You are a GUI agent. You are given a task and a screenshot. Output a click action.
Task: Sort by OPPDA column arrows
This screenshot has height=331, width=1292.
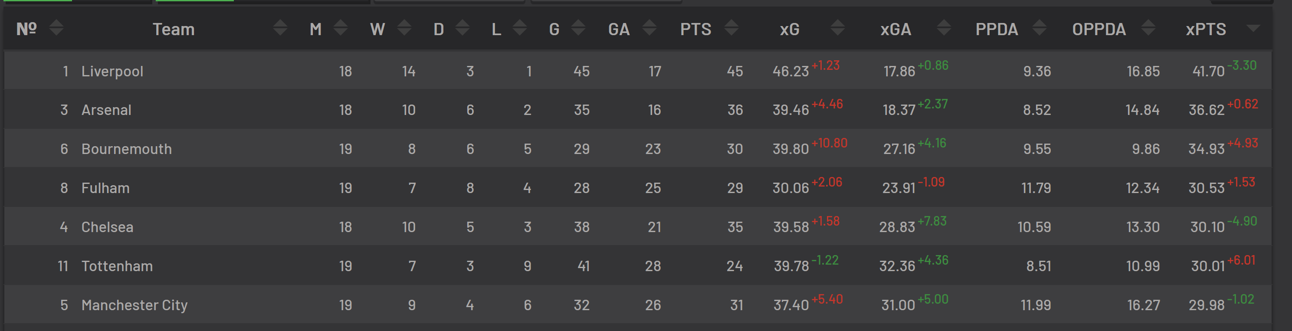point(1148,28)
